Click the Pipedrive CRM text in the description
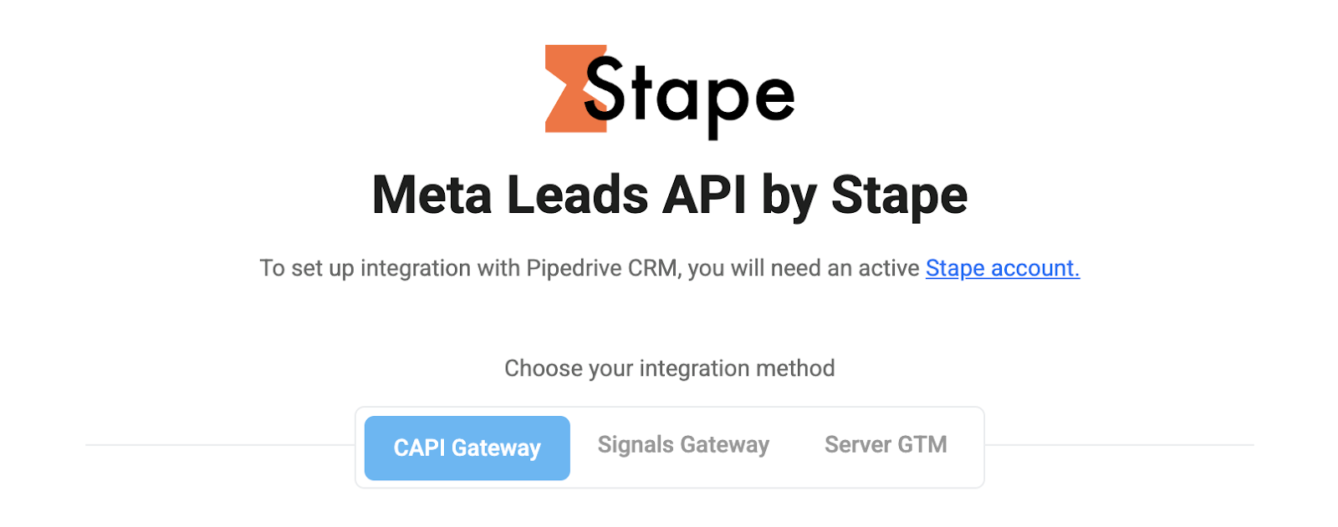The height and width of the screenshot is (527, 1338). [601, 268]
